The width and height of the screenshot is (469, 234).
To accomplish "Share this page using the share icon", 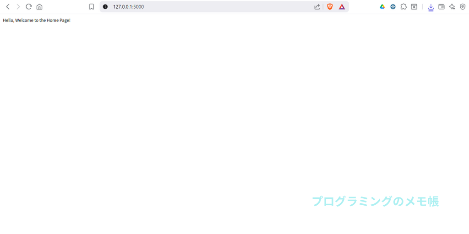I will 317,6.
